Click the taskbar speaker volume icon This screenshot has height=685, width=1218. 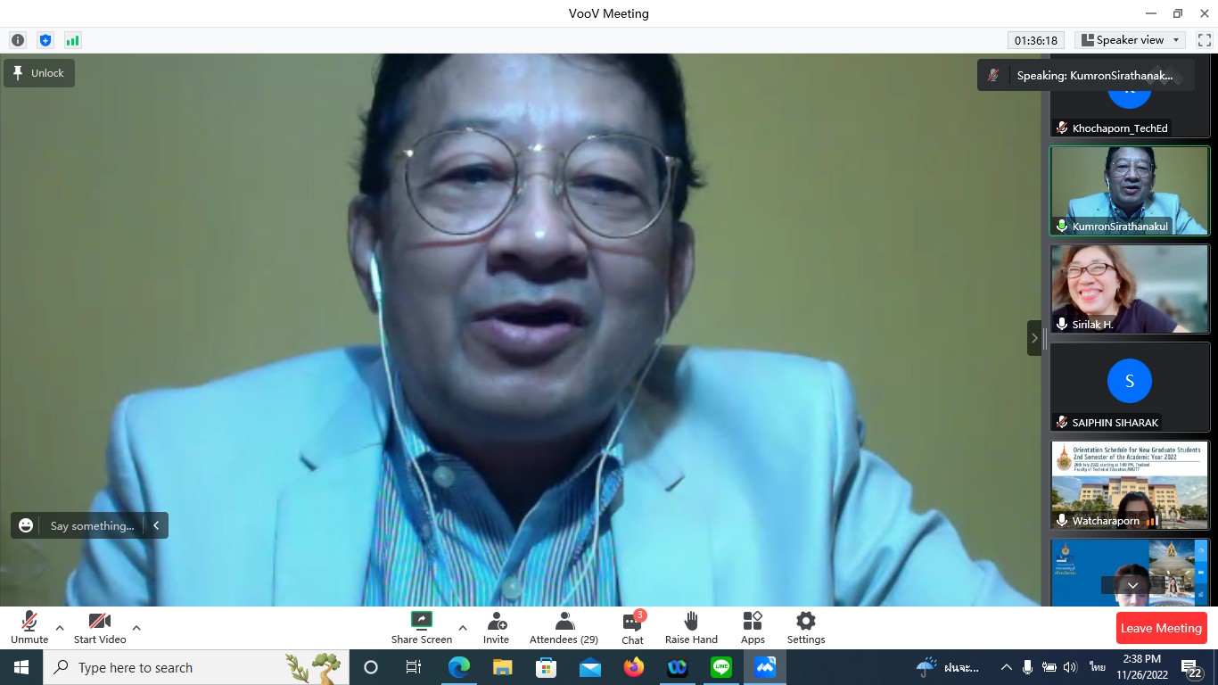(1070, 667)
